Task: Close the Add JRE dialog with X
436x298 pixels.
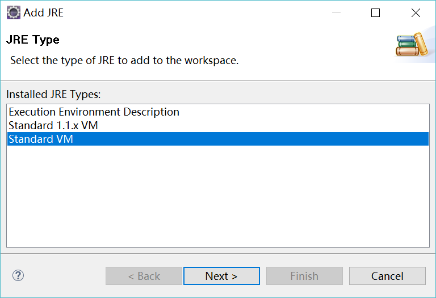Action: click(x=416, y=12)
